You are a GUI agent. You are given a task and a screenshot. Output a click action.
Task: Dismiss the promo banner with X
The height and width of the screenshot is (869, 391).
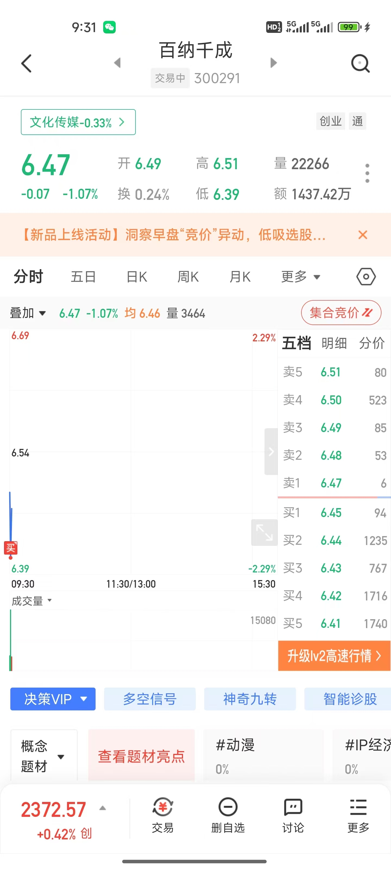363,235
